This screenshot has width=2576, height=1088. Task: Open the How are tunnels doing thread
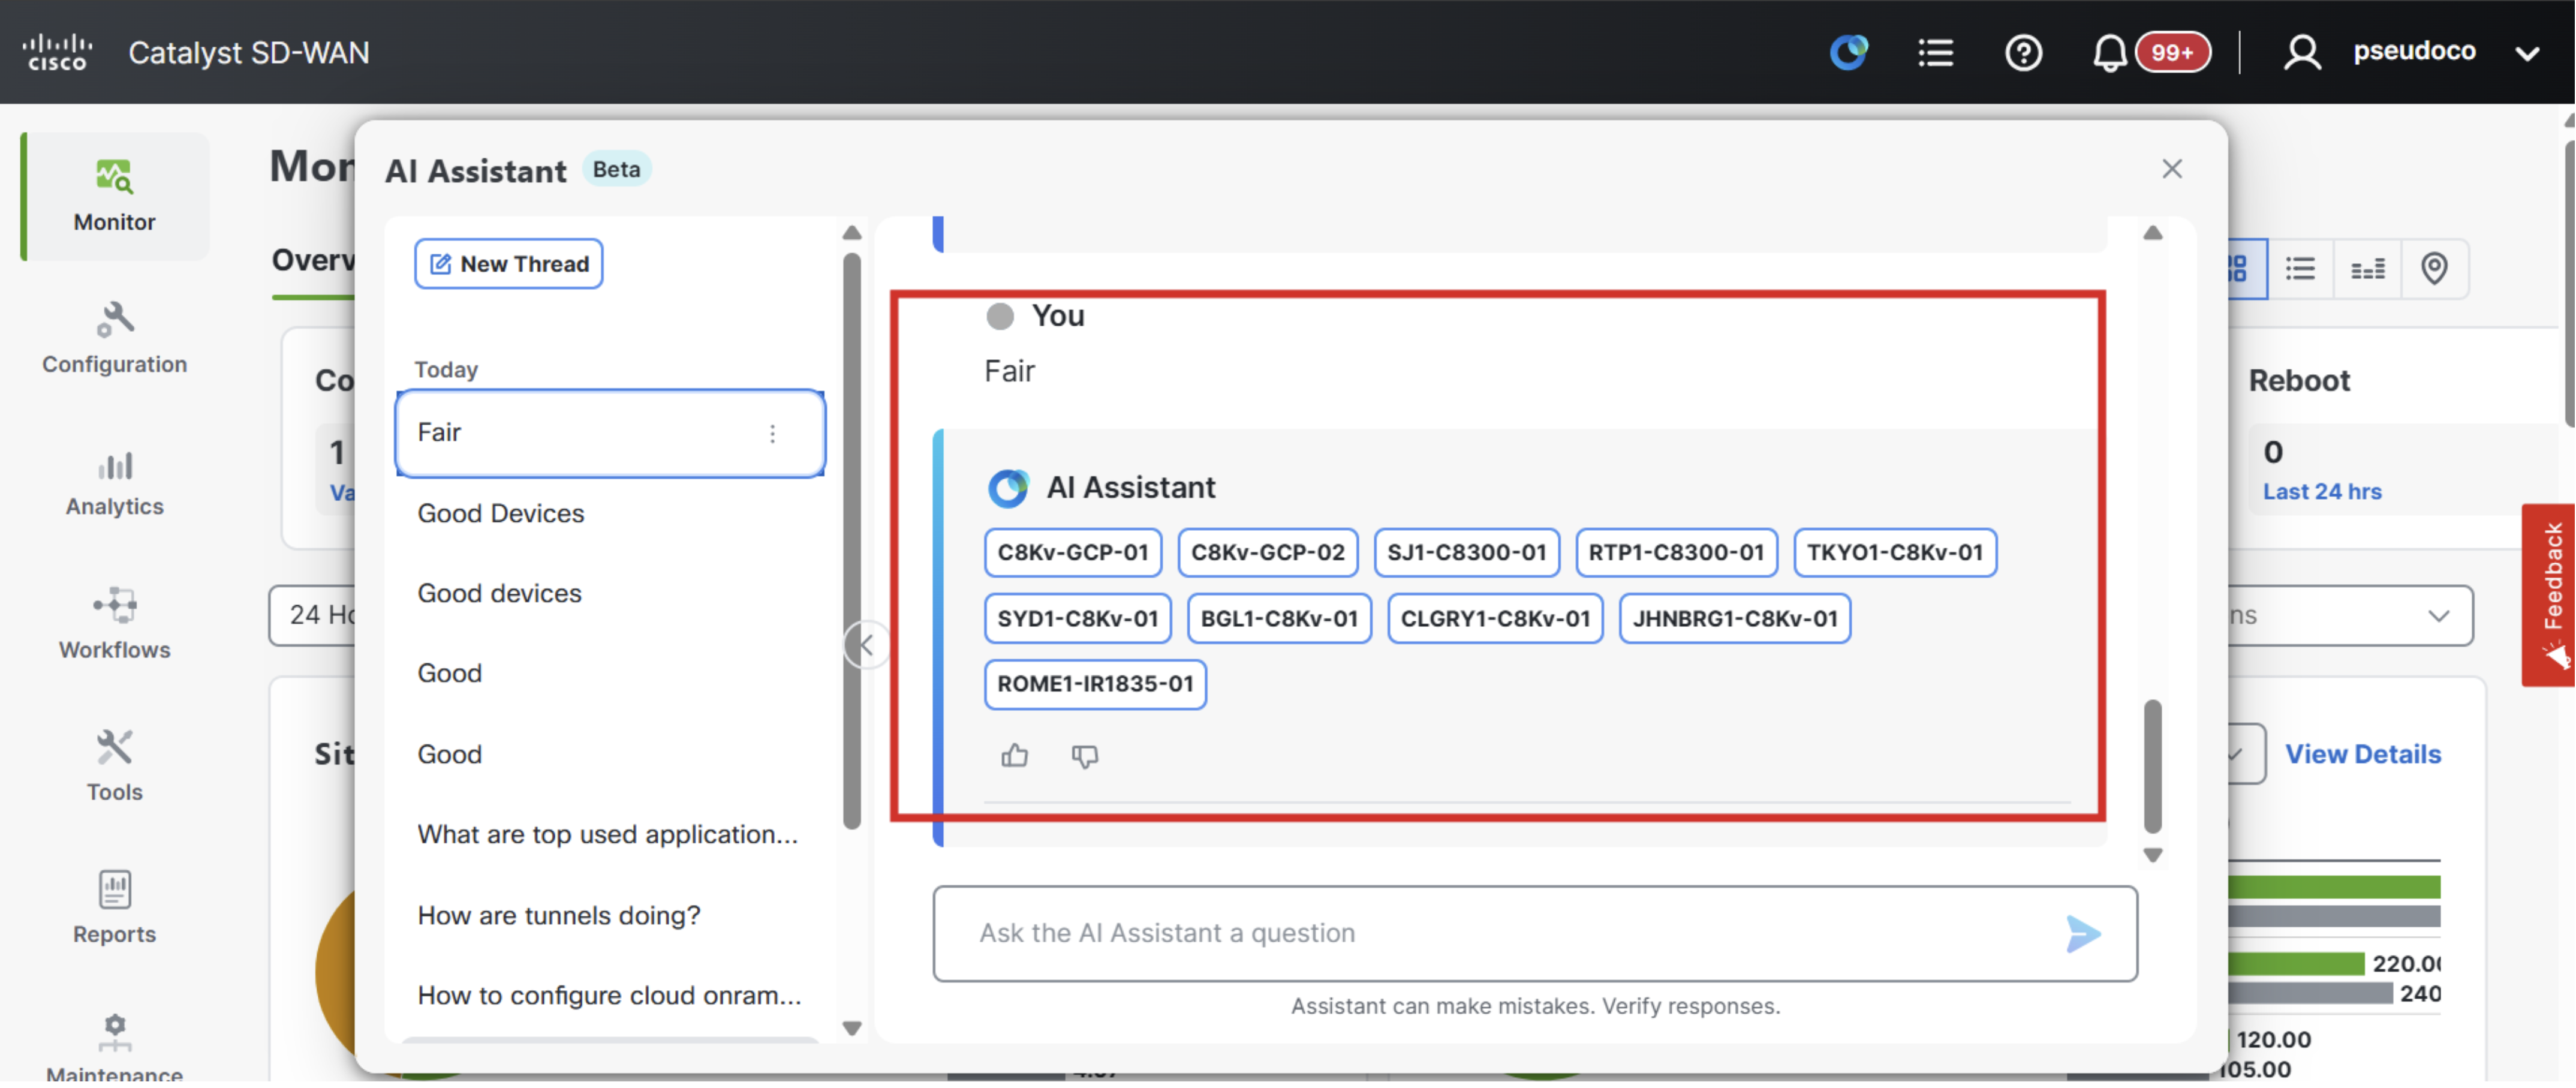coord(558,915)
